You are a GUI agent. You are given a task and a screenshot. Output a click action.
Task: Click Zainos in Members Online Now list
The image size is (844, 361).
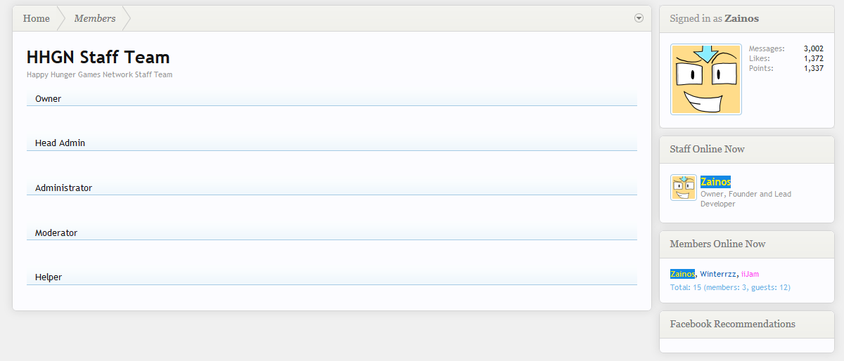(x=682, y=274)
